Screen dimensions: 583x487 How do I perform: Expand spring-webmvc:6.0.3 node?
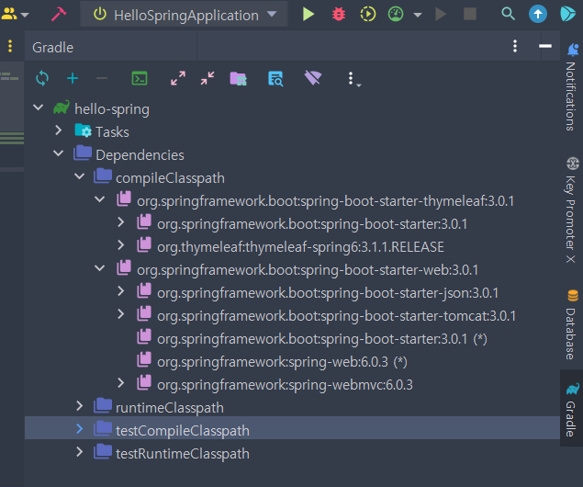pos(120,383)
